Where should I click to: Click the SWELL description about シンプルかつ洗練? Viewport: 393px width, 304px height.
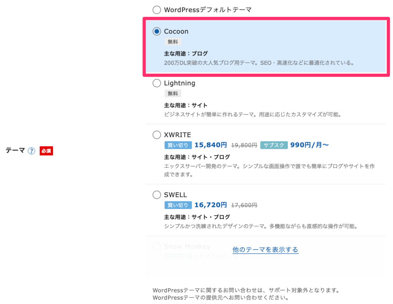pyautogui.click(x=261, y=226)
